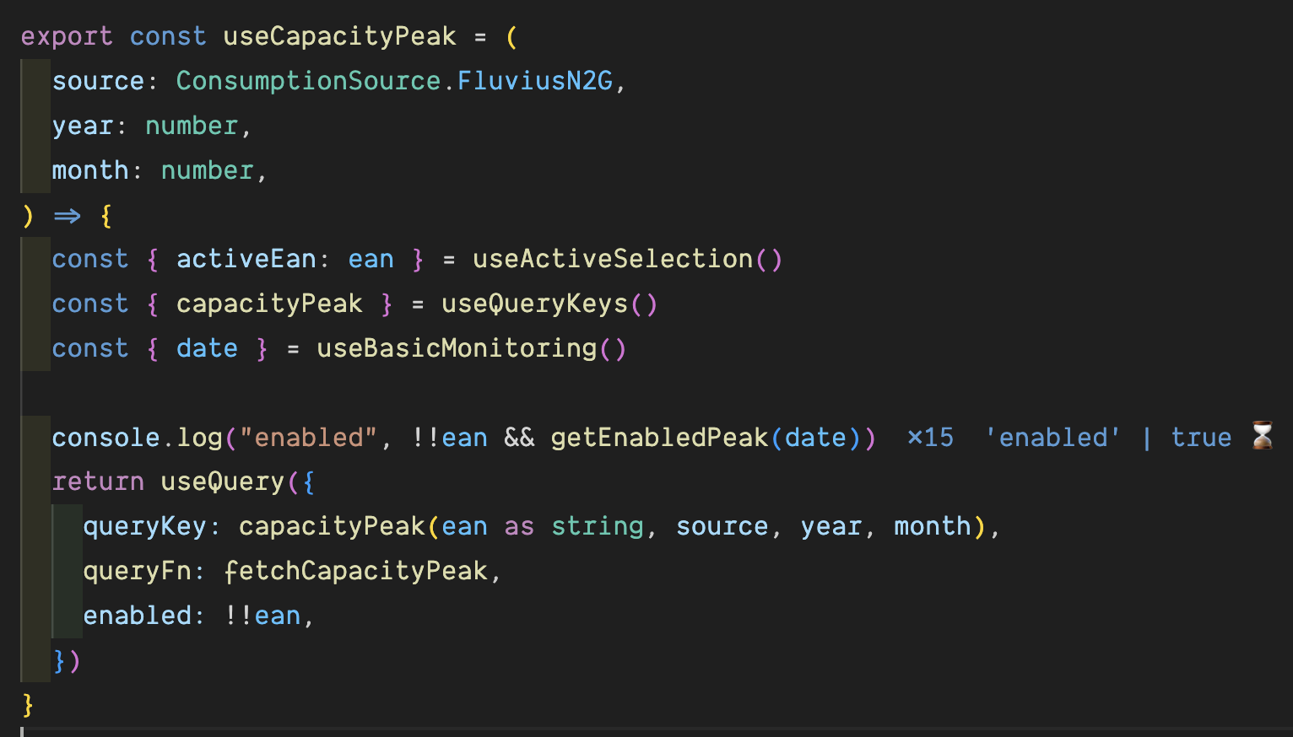Click the activeEan destructured property

(x=246, y=259)
